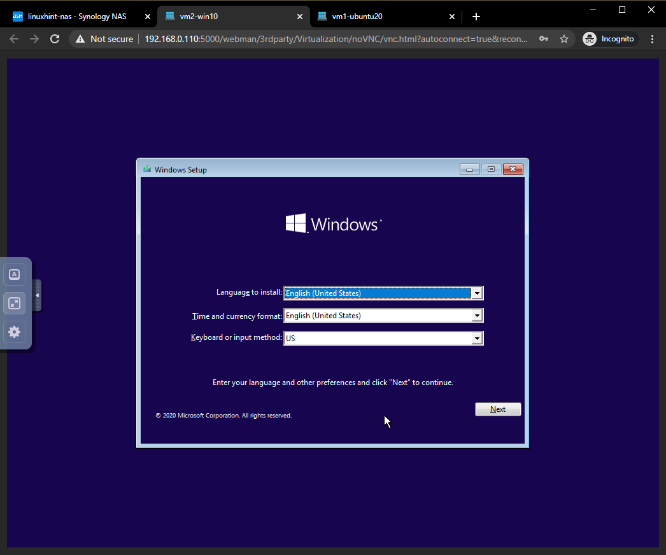Toggle noVNC fullscreen mode button
Screen dimensions: 666x555
(15, 304)
